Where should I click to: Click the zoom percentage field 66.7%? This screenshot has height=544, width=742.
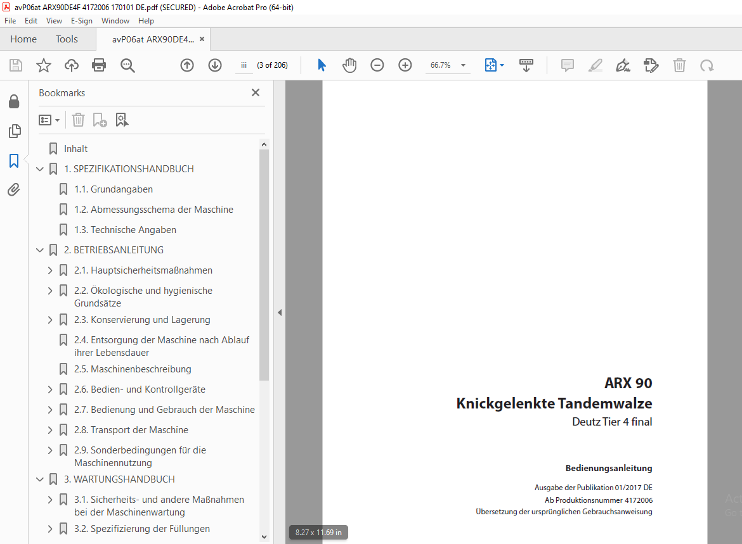(441, 65)
